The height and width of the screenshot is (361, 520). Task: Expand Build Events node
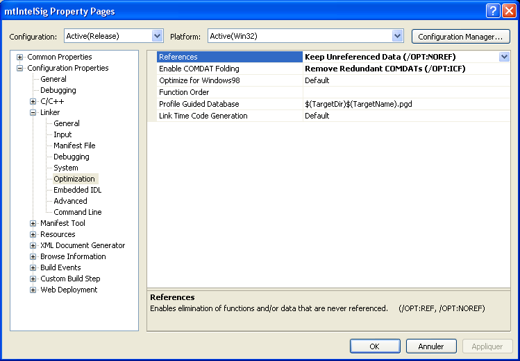click(33, 267)
